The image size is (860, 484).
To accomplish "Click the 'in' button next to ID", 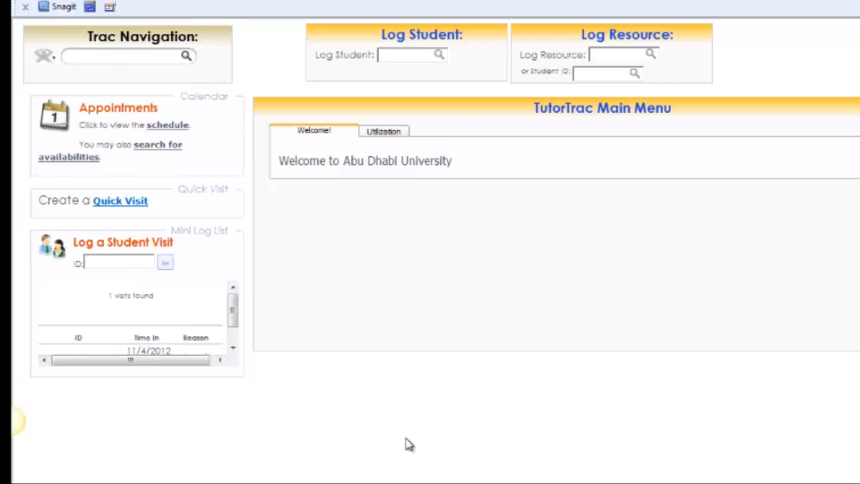I will pyautogui.click(x=165, y=263).
